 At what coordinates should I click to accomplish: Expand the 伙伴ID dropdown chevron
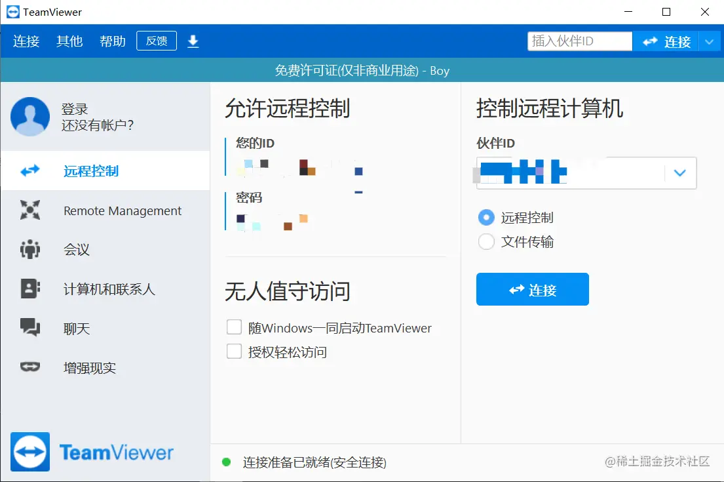[679, 173]
